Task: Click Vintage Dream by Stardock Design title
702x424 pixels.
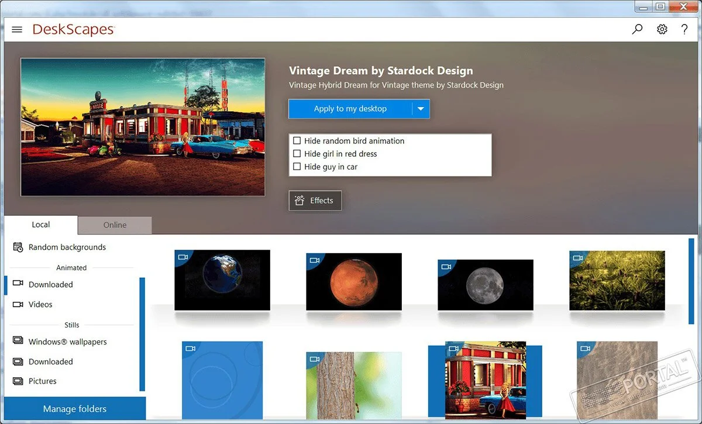Action: pos(381,71)
